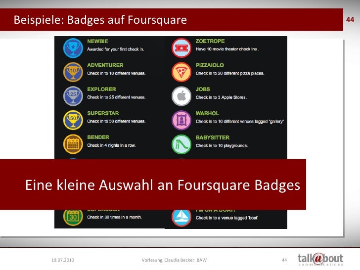
Task: Click the gray footer page number 44
Action: point(284,260)
